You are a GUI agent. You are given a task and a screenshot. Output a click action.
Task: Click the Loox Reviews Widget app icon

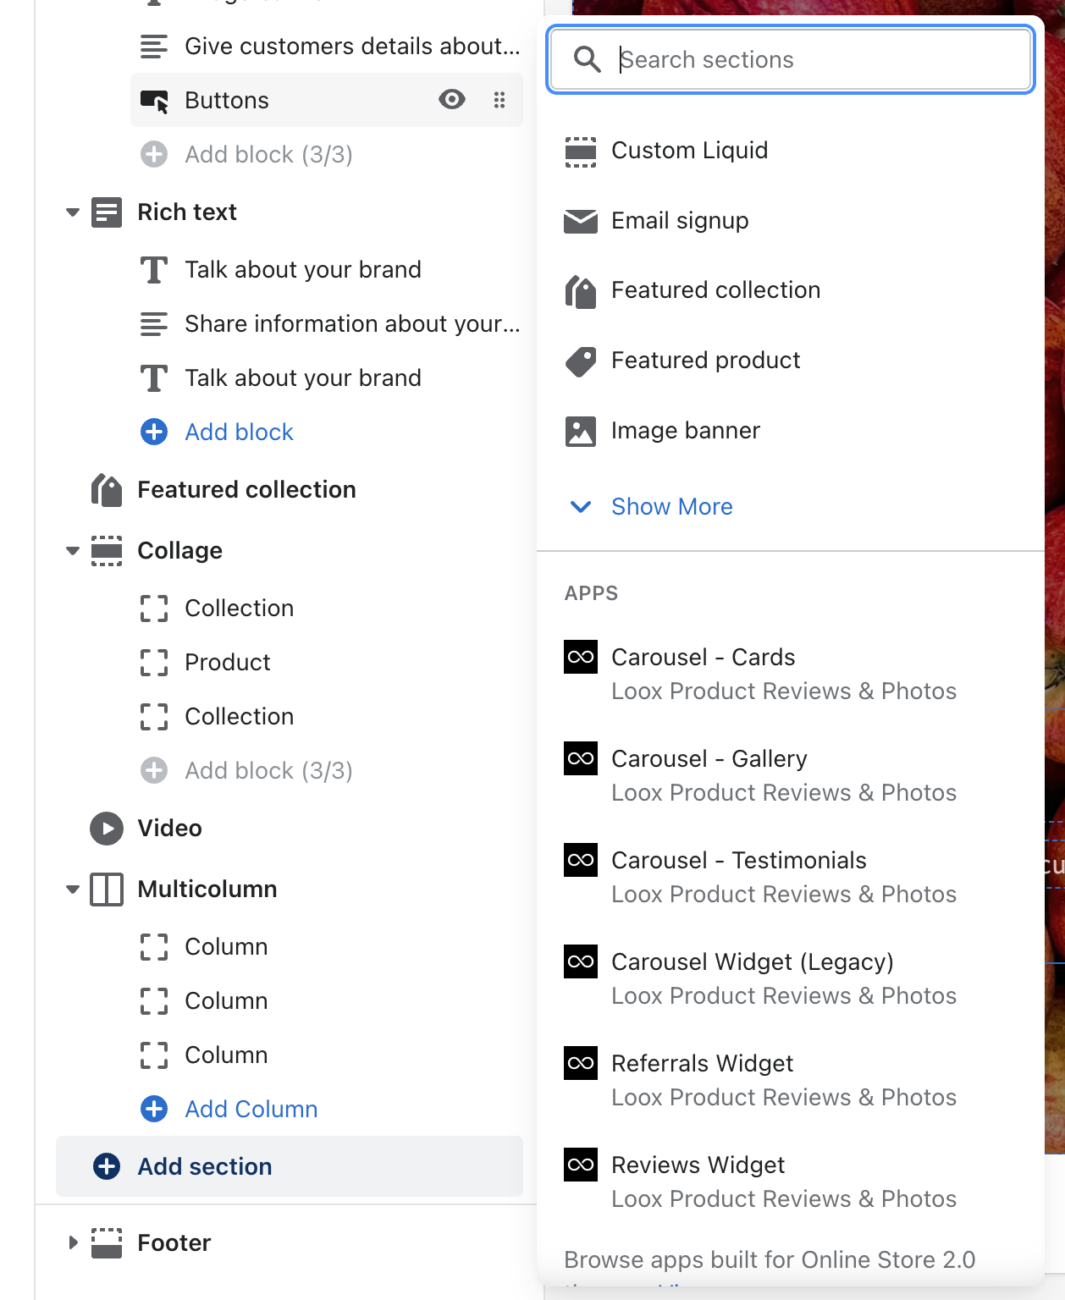click(x=581, y=1165)
